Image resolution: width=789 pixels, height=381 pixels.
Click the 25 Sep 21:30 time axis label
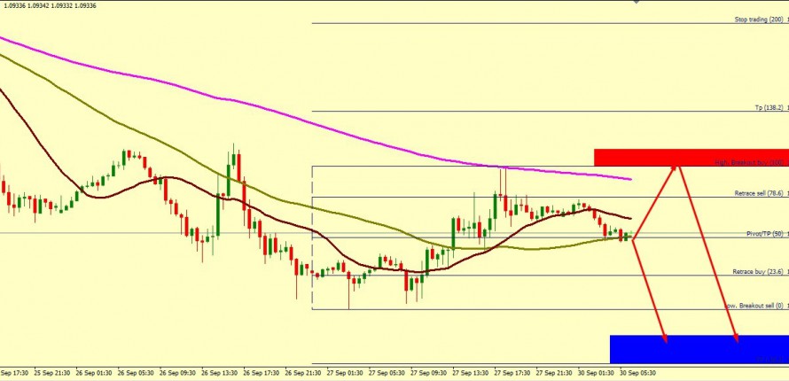(54, 373)
